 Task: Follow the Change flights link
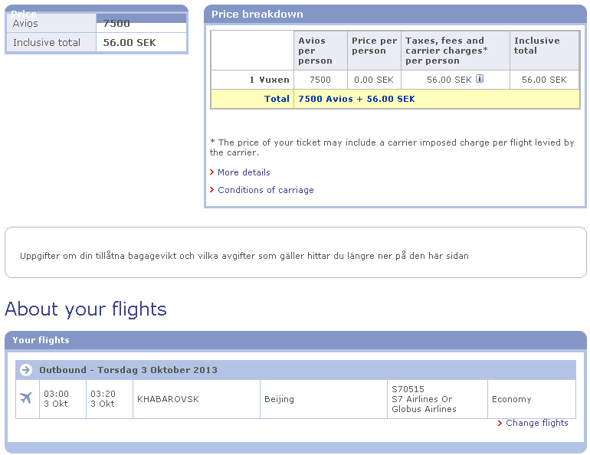tap(537, 423)
